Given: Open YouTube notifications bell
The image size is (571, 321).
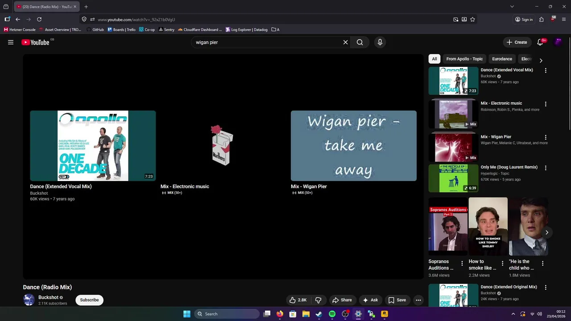Looking at the screenshot, I should click(540, 42).
